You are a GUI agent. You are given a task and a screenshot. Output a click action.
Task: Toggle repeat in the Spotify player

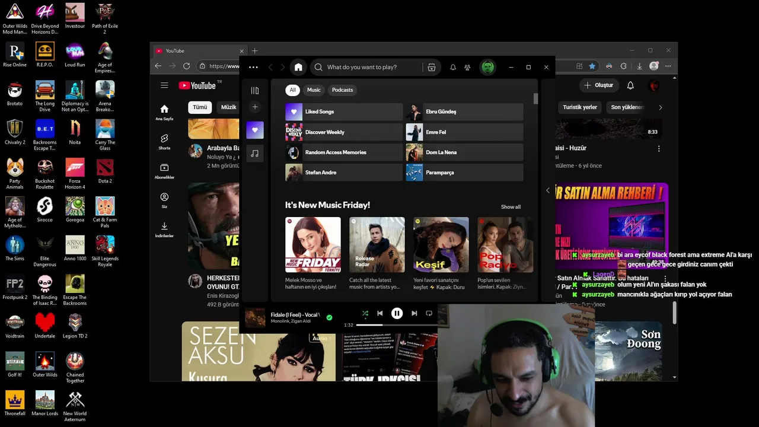(x=429, y=313)
